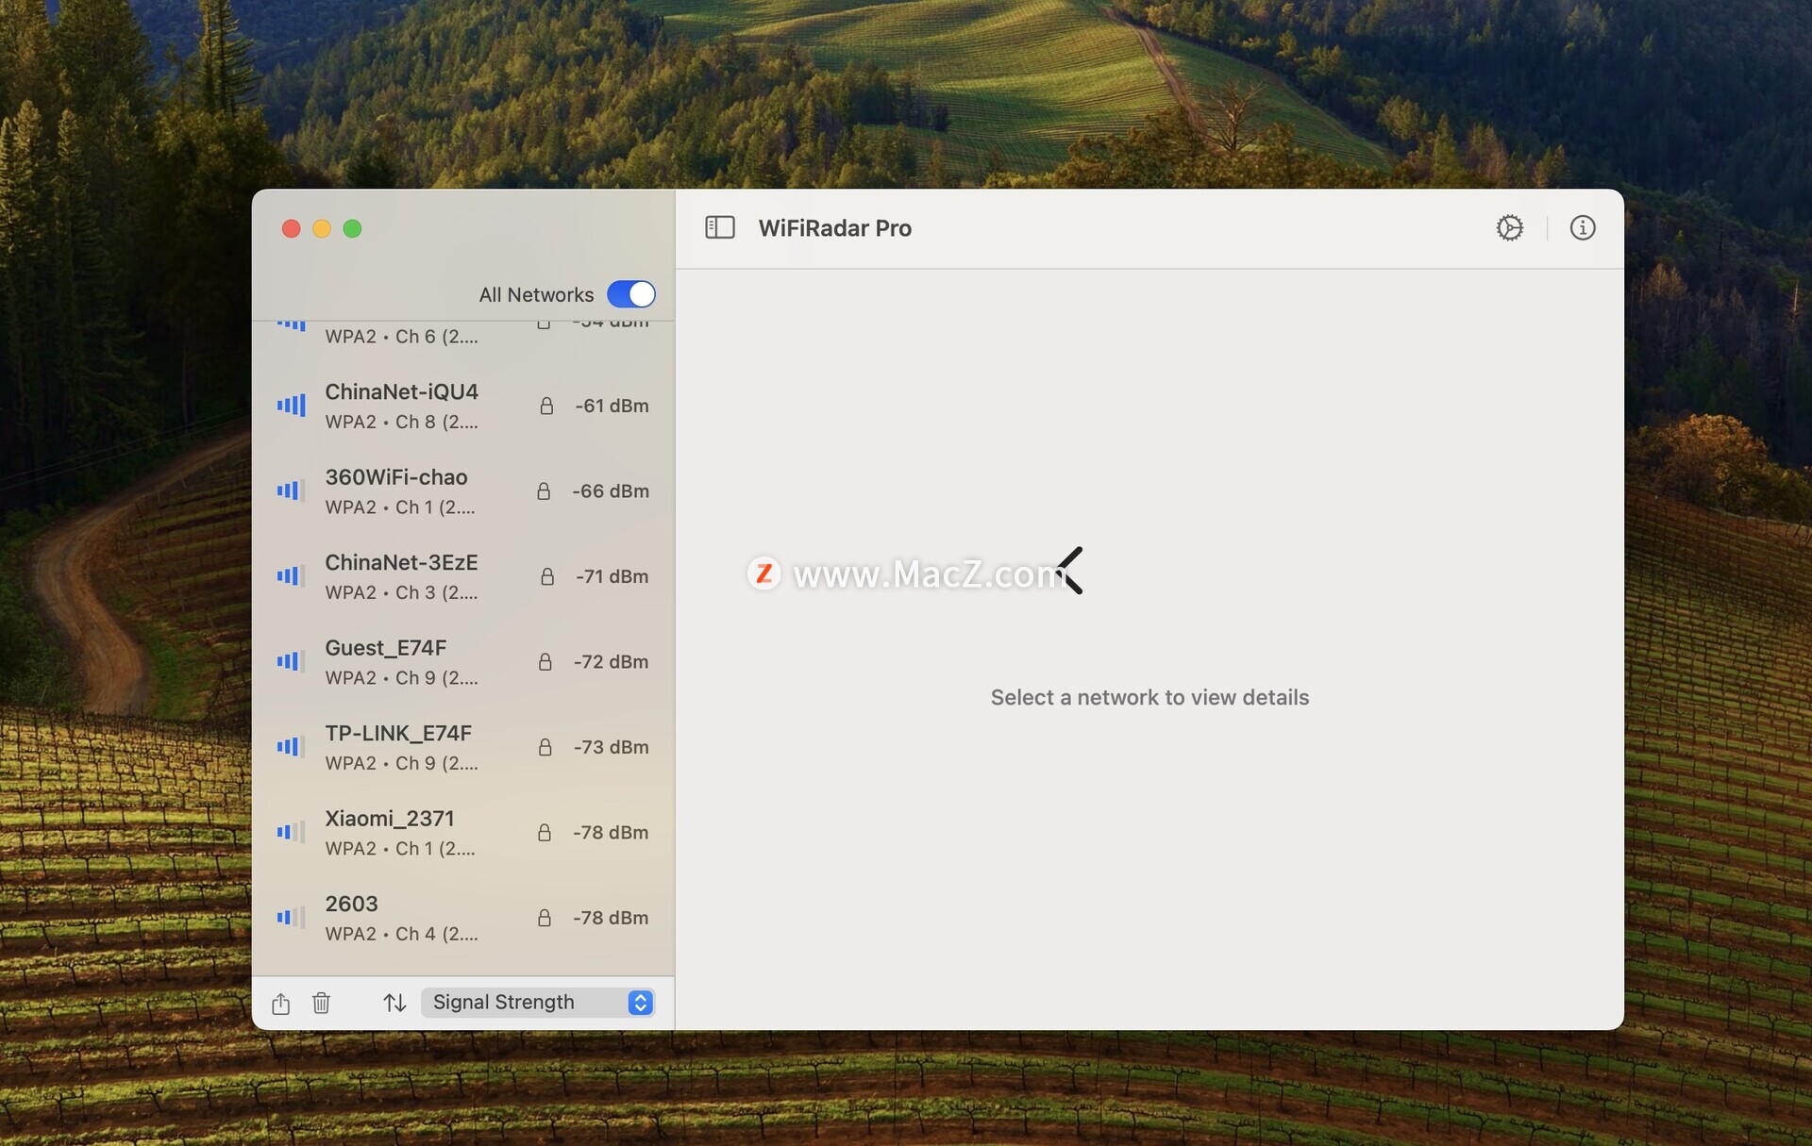Click signal bars icon for Xiaomi_2371
Image resolution: width=1812 pixels, height=1146 pixels.
pyautogui.click(x=291, y=832)
